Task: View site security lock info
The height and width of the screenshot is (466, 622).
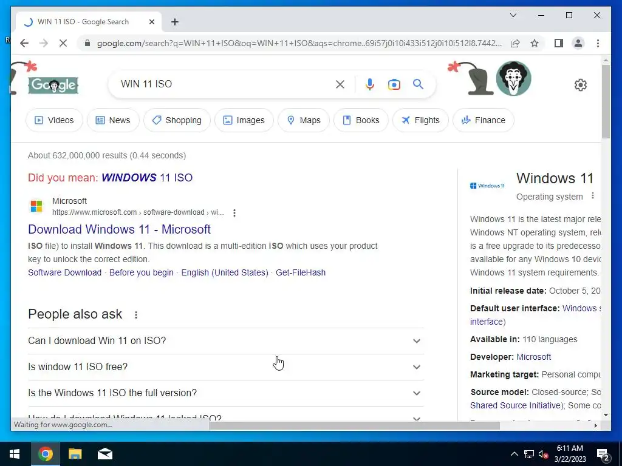Action: pyautogui.click(x=87, y=43)
